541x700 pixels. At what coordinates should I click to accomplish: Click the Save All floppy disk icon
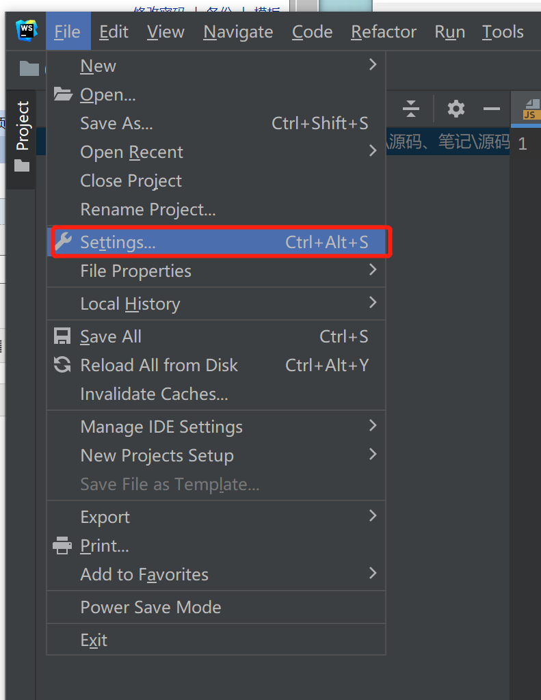tap(62, 336)
